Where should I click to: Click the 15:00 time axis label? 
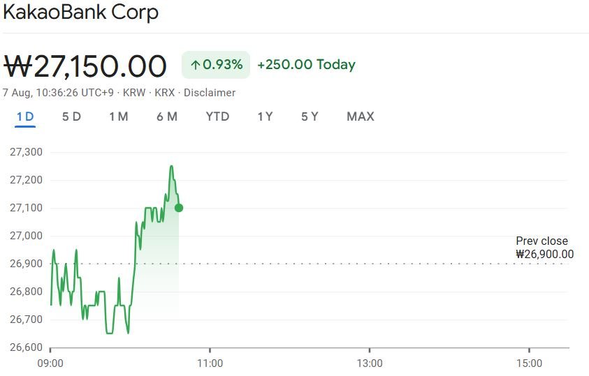click(x=529, y=363)
